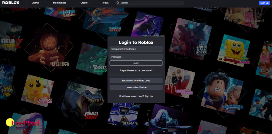Choose Use Another Device

coord(136,87)
